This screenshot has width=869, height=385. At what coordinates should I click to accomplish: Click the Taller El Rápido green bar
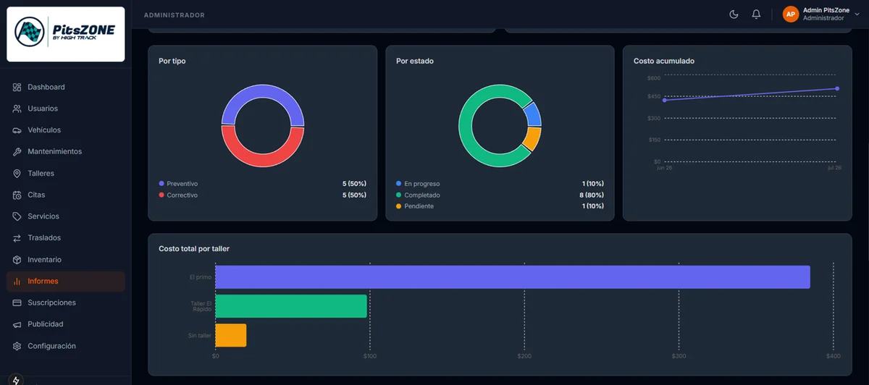[x=291, y=306]
